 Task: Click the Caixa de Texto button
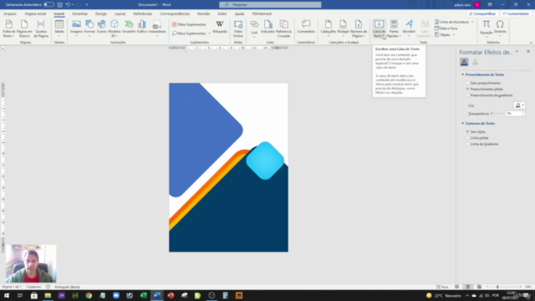tap(379, 28)
